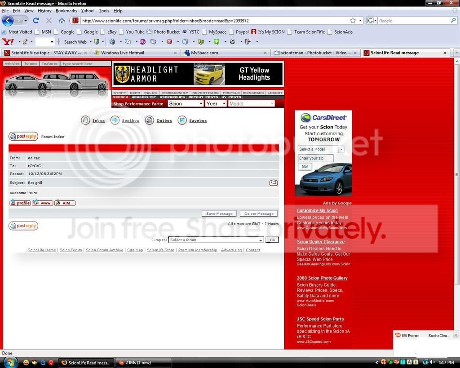Open the Savebox folder icon
The width and height of the screenshot is (460, 368).
tap(182, 120)
